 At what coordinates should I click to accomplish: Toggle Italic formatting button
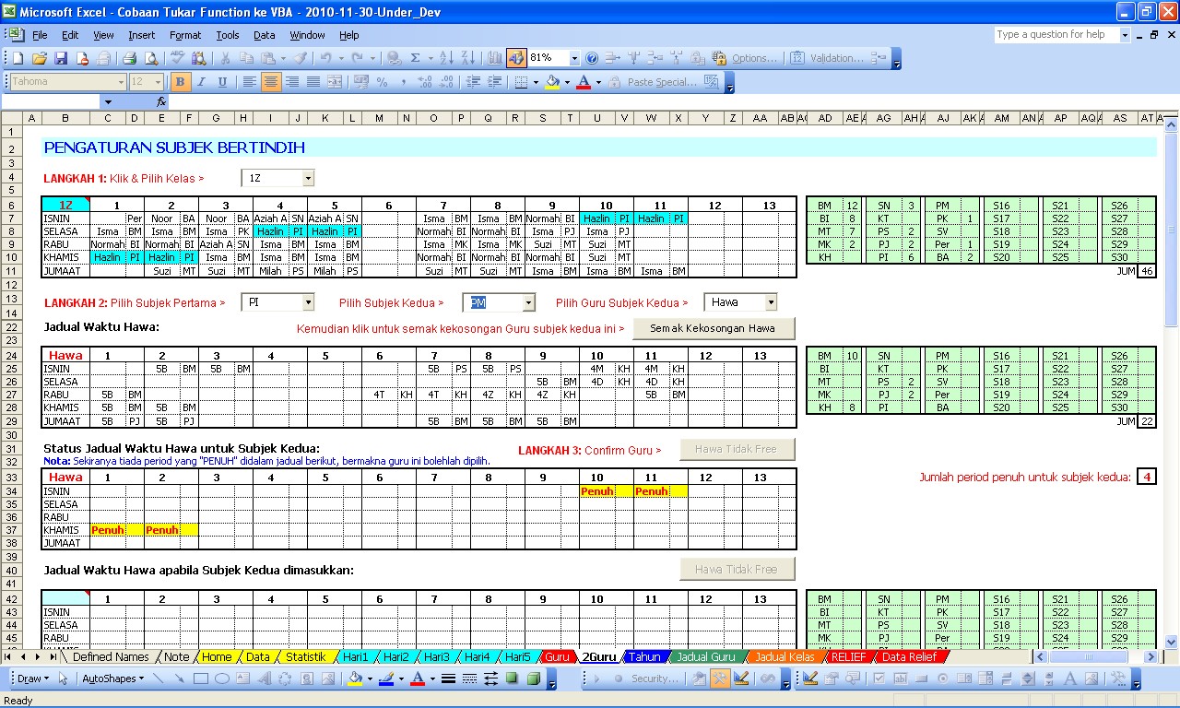[x=202, y=82]
